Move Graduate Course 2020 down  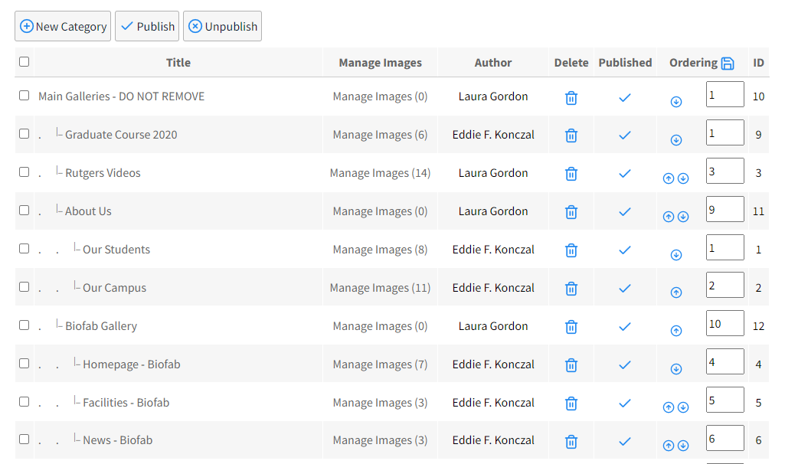tap(675, 140)
